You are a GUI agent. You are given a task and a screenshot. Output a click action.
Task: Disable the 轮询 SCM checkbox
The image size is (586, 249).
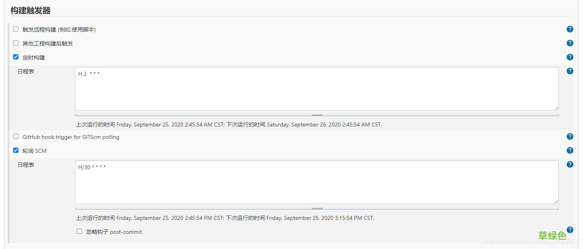tap(16, 150)
